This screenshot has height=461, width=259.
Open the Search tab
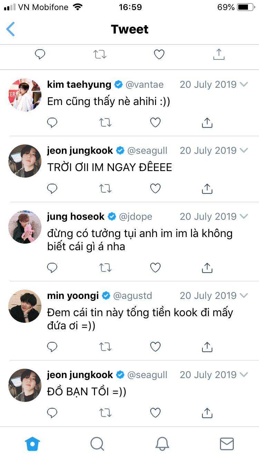97,444
